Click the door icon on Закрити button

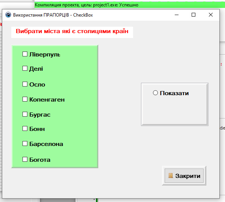(x=171, y=176)
